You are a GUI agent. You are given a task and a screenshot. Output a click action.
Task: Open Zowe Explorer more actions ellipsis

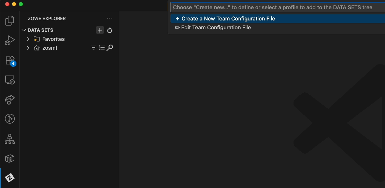pyautogui.click(x=110, y=18)
